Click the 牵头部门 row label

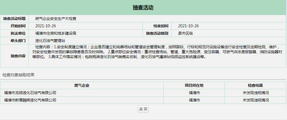point(18,41)
